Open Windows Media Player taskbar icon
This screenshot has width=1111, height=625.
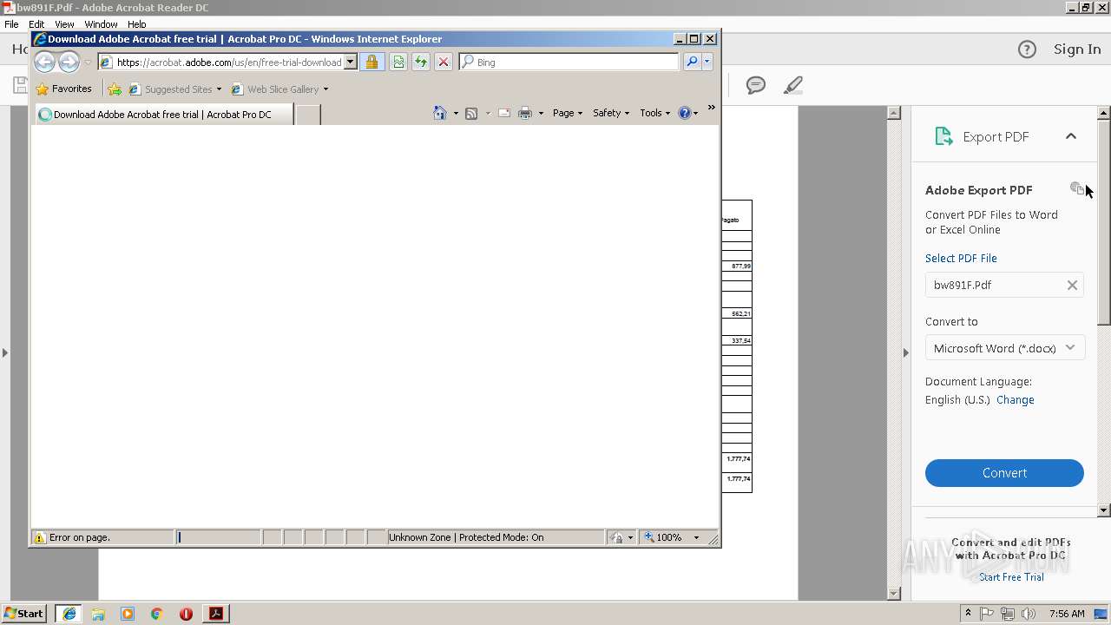click(x=128, y=614)
